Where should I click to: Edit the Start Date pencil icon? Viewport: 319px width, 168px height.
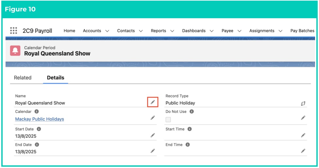[x=153, y=135]
